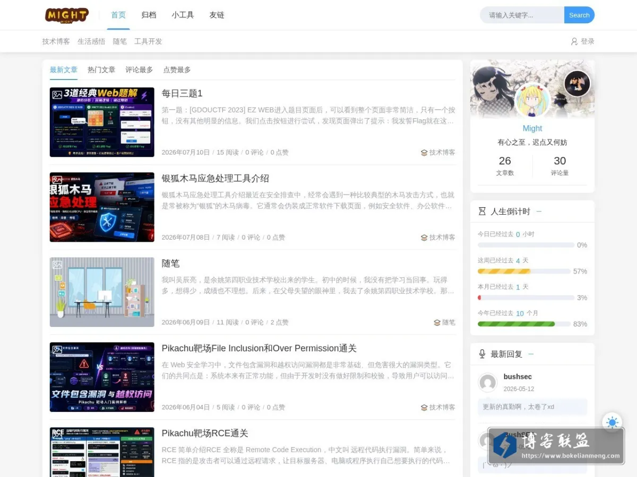Click the blue Search button
637x477 pixels.
(x=579, y=15)
